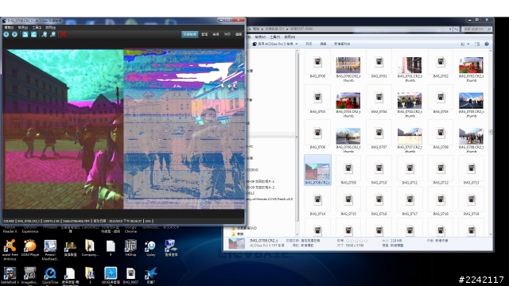Go to next image in ACDSee viewer
Viewport: 509px width, 286px height.
point(15,34)
